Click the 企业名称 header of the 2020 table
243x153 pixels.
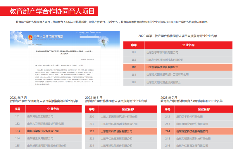[189, 45]
